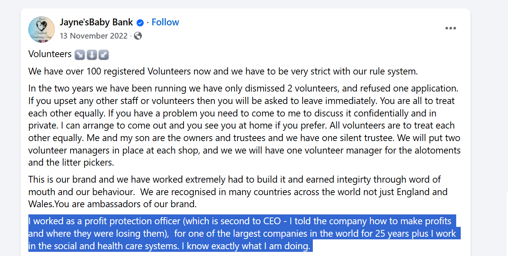
Task: Open the three-dot post options menu
Action: tap(450, 28)
